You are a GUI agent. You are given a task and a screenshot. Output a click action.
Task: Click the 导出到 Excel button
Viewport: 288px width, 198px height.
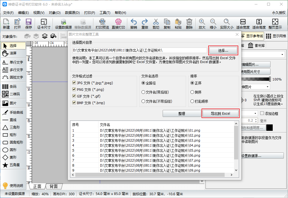click(220, 113)
